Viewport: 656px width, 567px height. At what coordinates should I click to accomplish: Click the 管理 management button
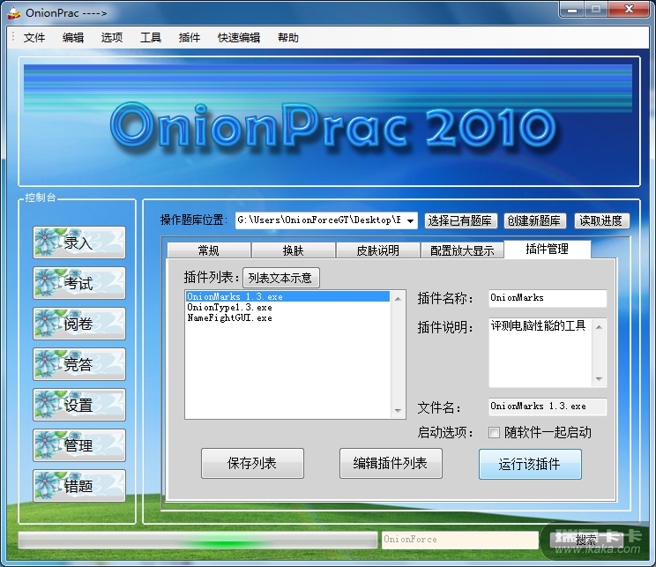pos(79,445)
